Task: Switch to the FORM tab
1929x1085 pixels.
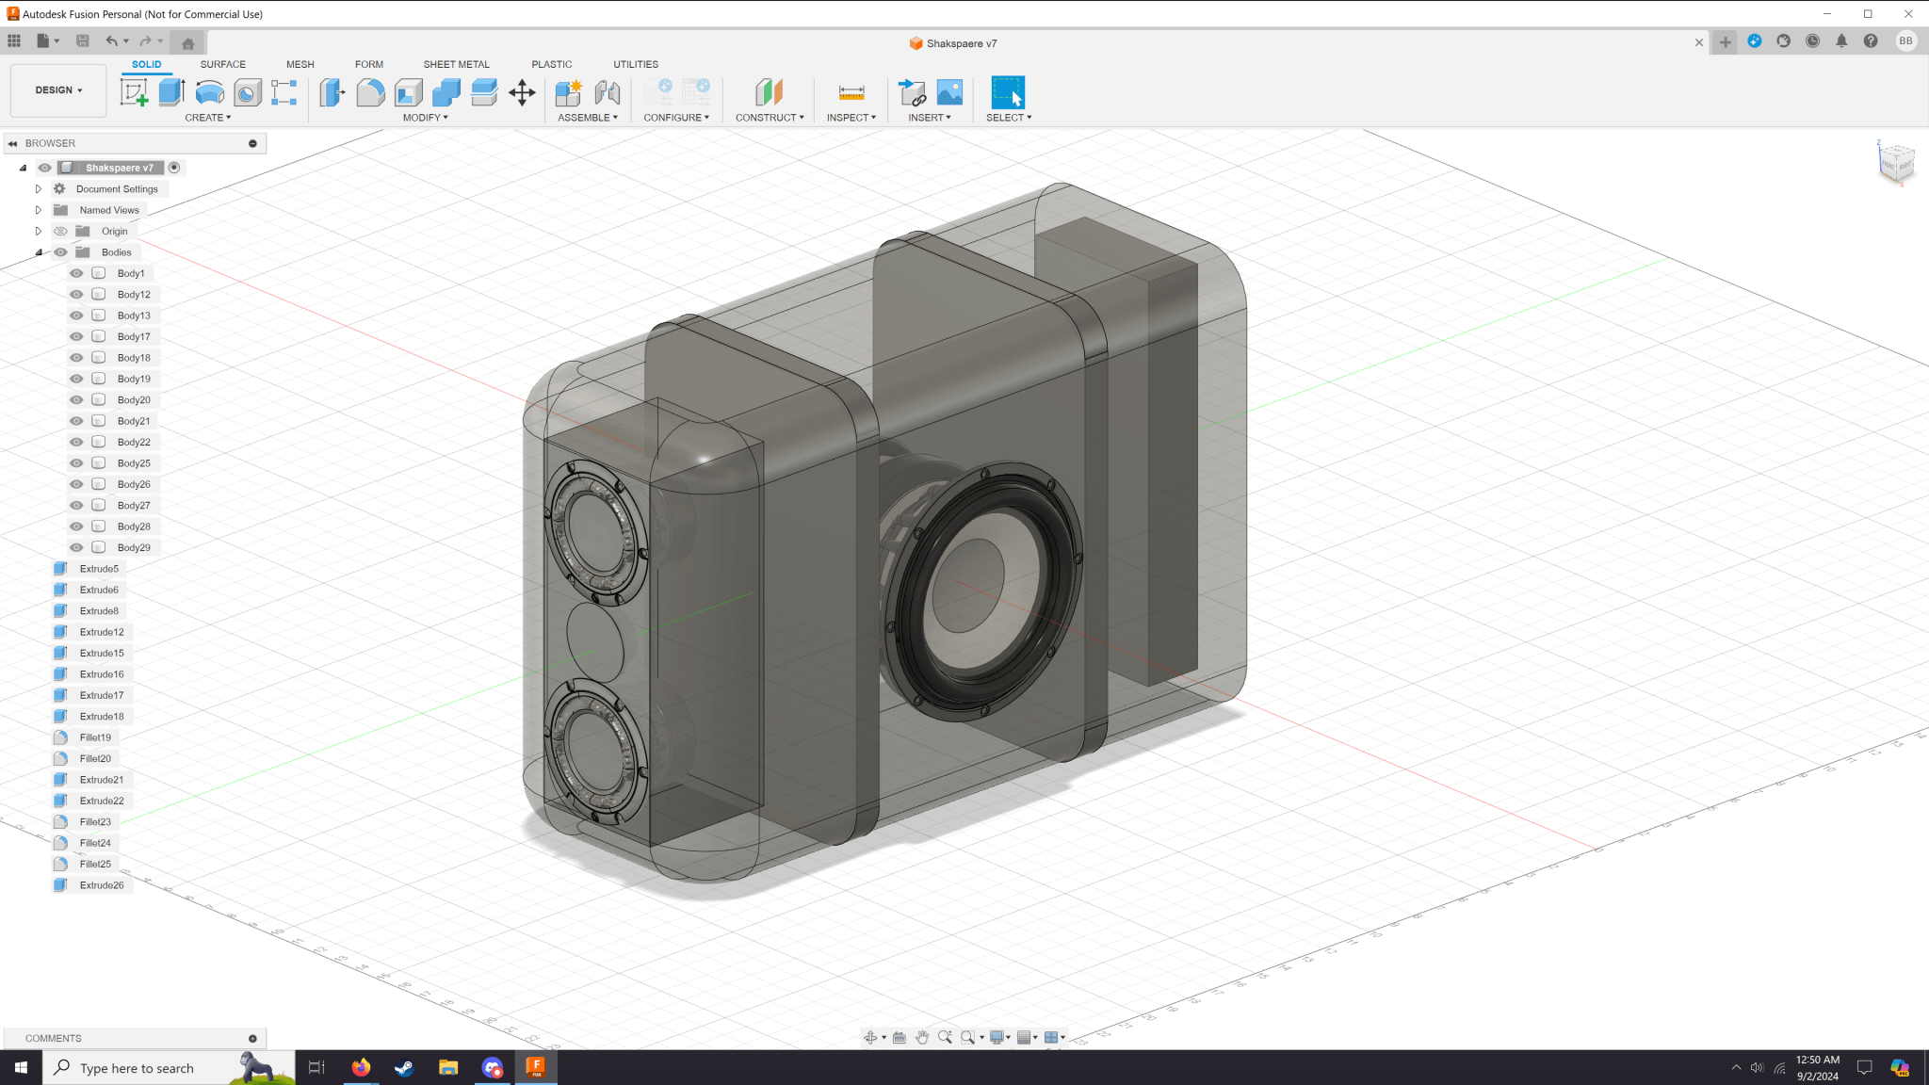Action: (x=369, y=64)
